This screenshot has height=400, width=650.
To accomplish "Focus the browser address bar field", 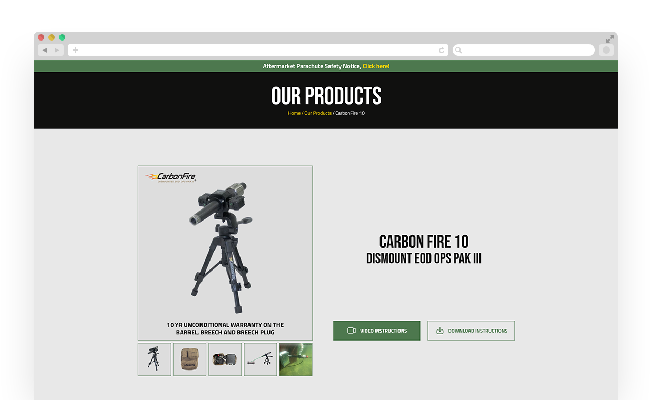I will [x=258, y=50].
